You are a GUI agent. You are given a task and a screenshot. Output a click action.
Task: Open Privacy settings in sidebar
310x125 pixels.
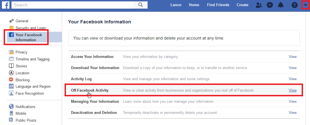point(22,52)
